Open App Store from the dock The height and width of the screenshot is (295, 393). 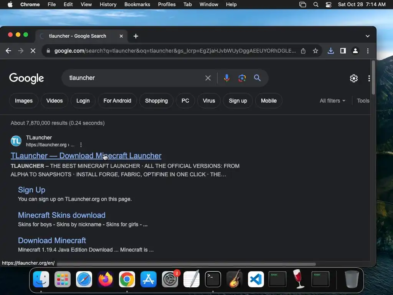pos(149,279)
